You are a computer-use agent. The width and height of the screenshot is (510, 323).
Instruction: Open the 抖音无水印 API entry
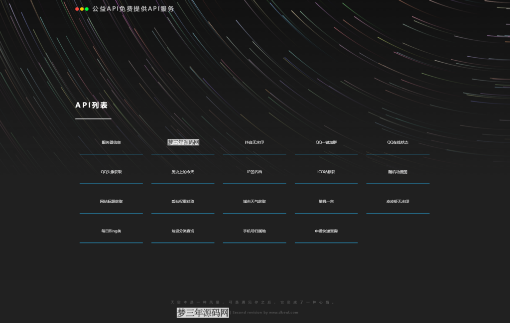[x=254, y=142]
